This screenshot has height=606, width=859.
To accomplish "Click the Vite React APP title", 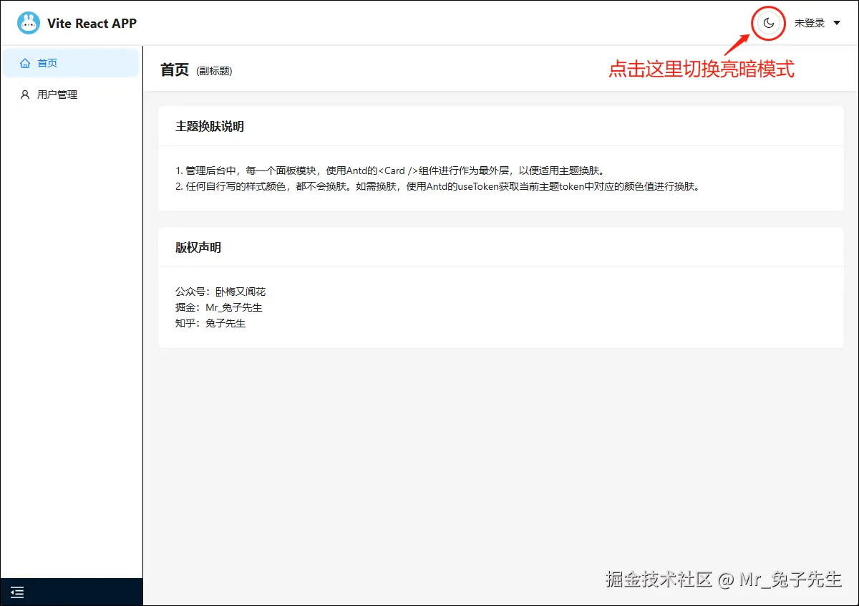I will [x=92, y=22].
